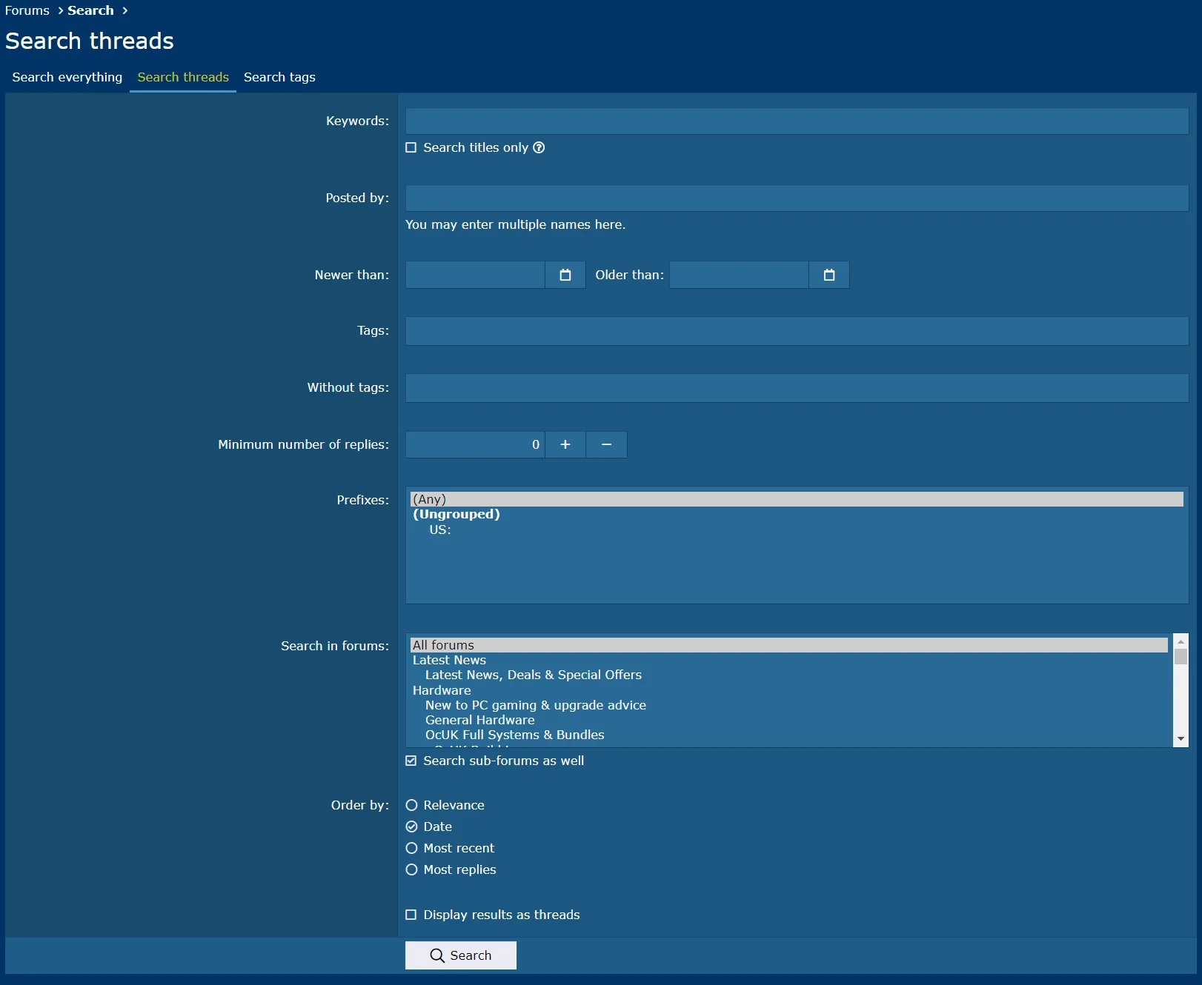Select the Relevance order option

click(x=412, y=805)
